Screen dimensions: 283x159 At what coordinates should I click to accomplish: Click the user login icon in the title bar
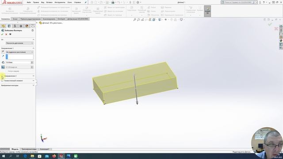(260, 2)
